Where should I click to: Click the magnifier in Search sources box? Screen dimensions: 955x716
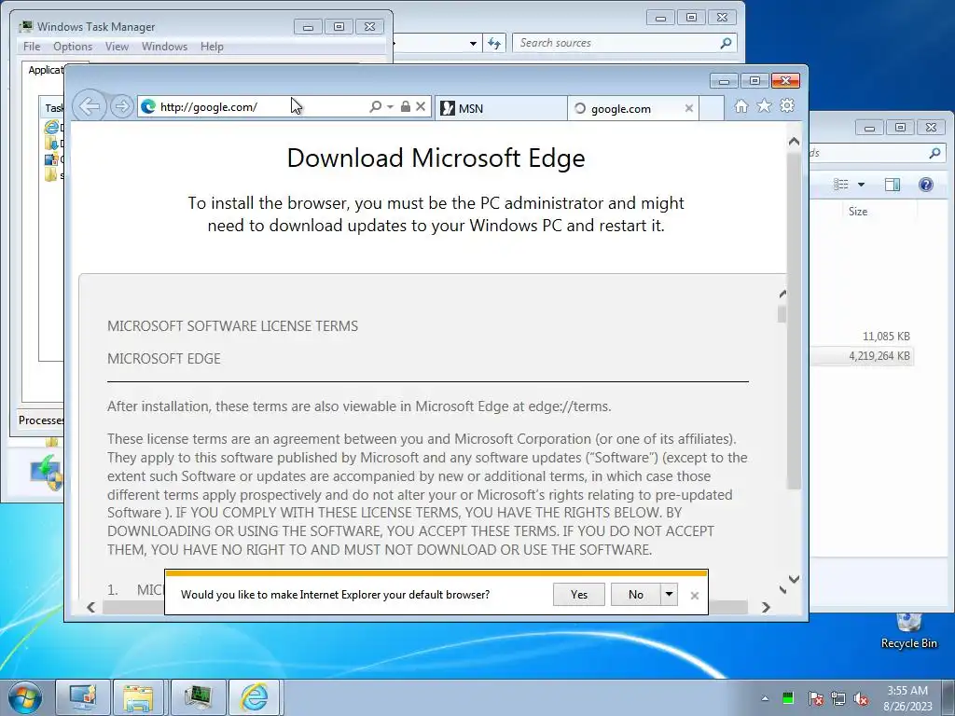tap(726, 43)
